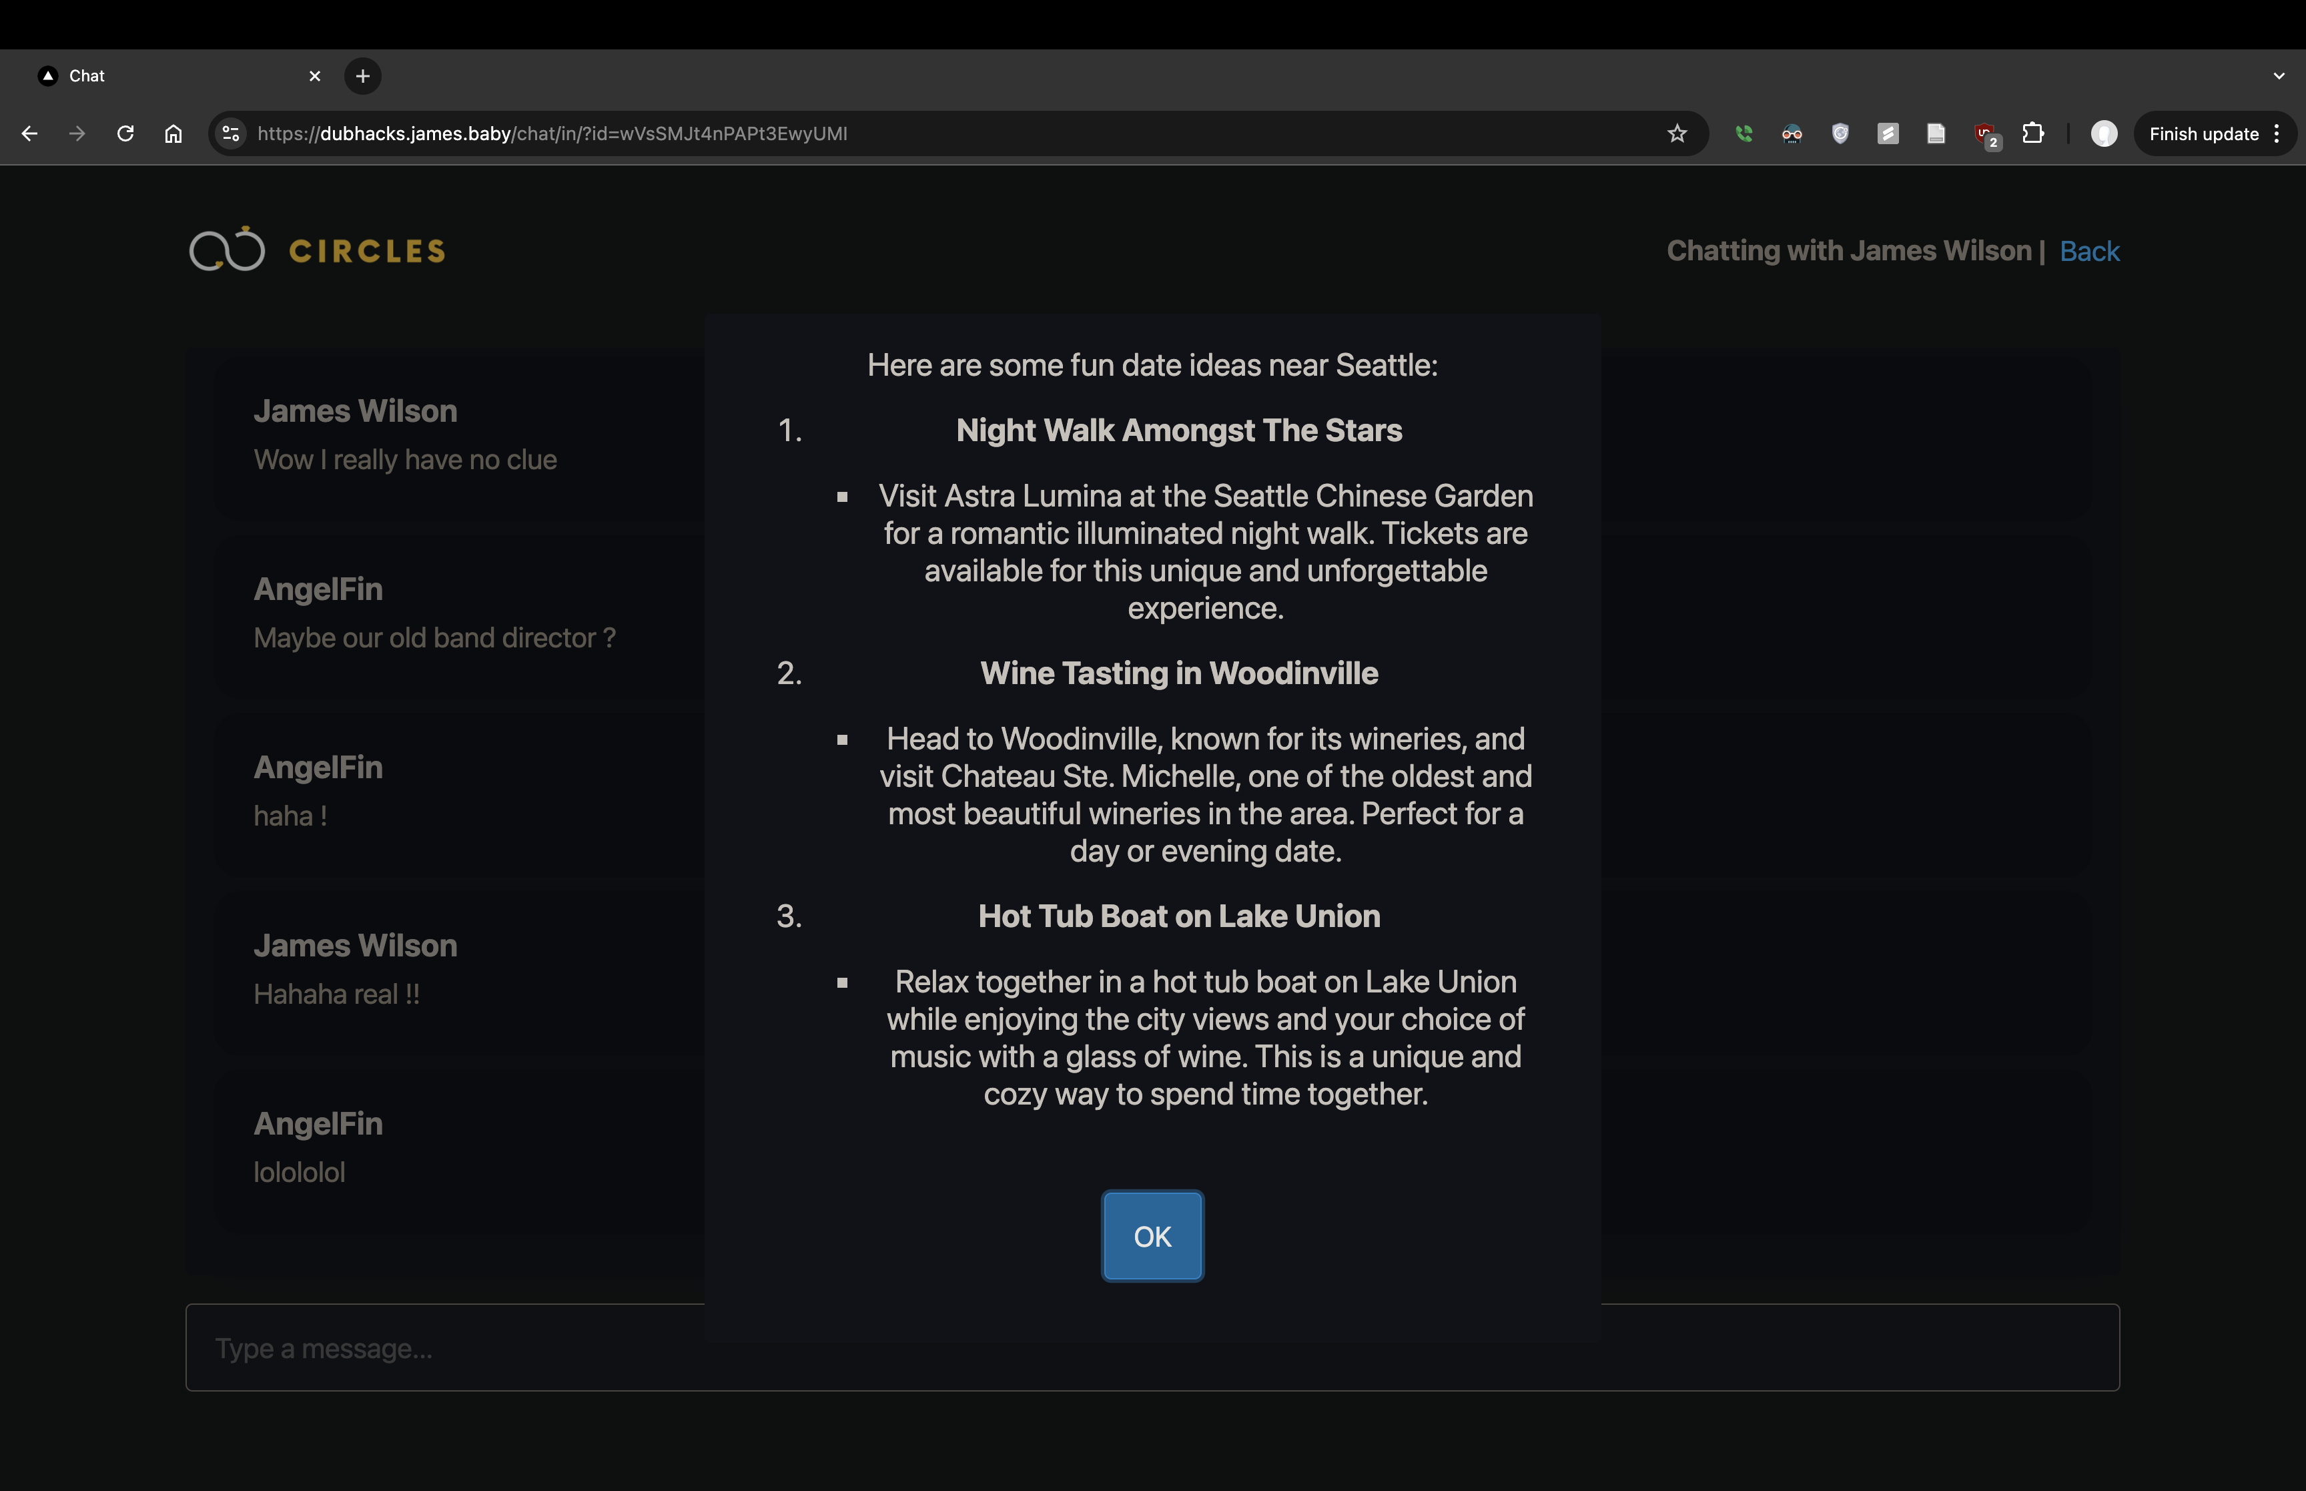
Task: Reload the page
Action: pos(125,133)
